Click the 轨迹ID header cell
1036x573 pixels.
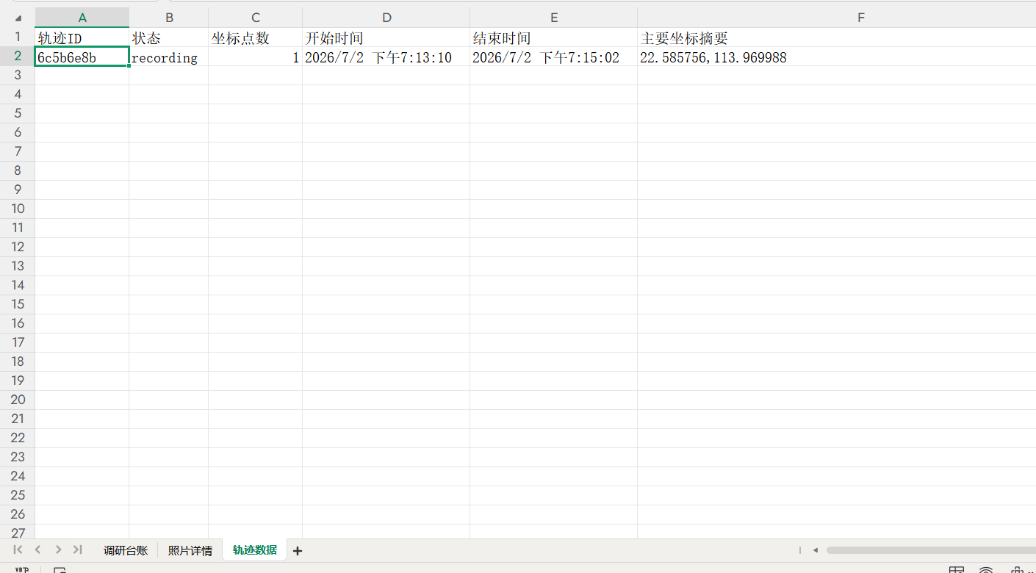click(x=82, y=37)
